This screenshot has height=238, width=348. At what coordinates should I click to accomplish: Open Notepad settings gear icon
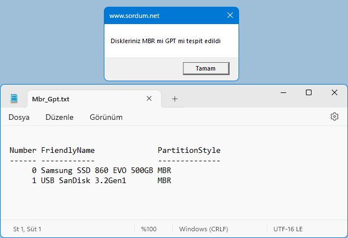pos(335,116)
